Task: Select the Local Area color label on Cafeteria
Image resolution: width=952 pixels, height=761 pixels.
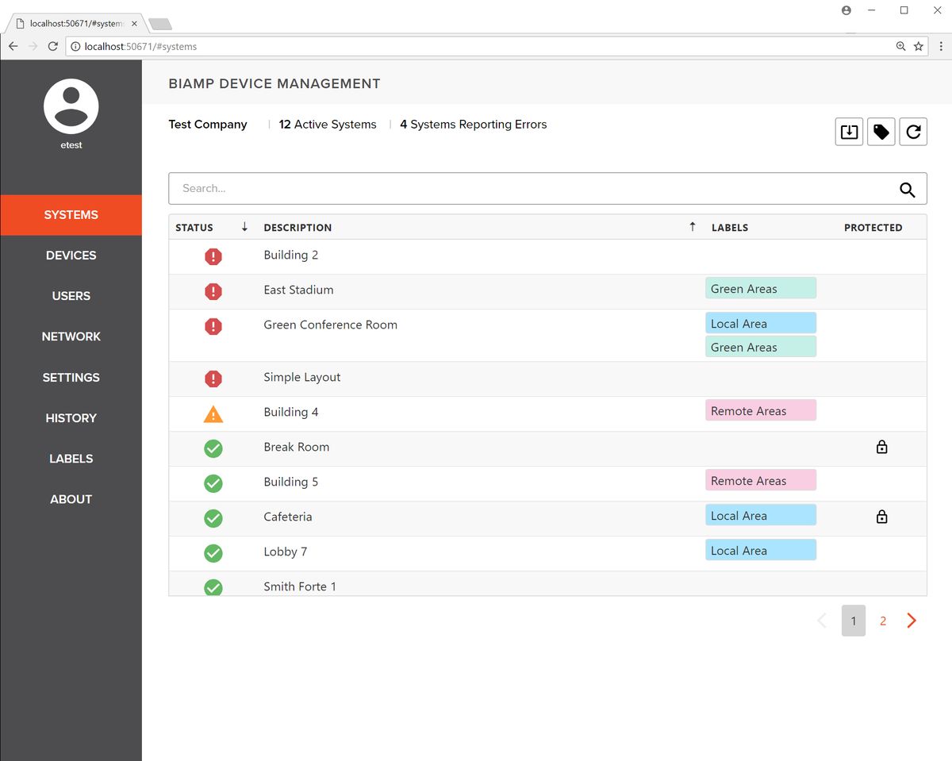Action: pos(759,515)
